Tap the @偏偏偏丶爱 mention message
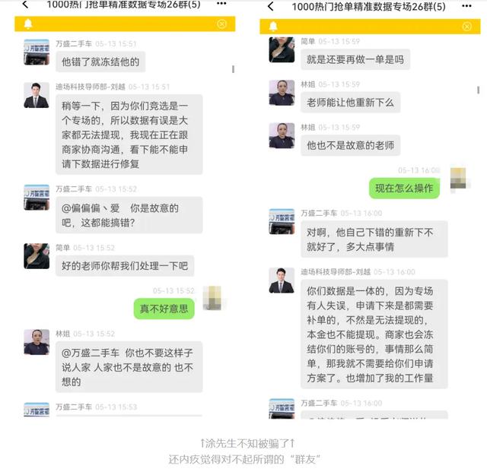This screenshot has width=487, height=472. coord(129,215)
